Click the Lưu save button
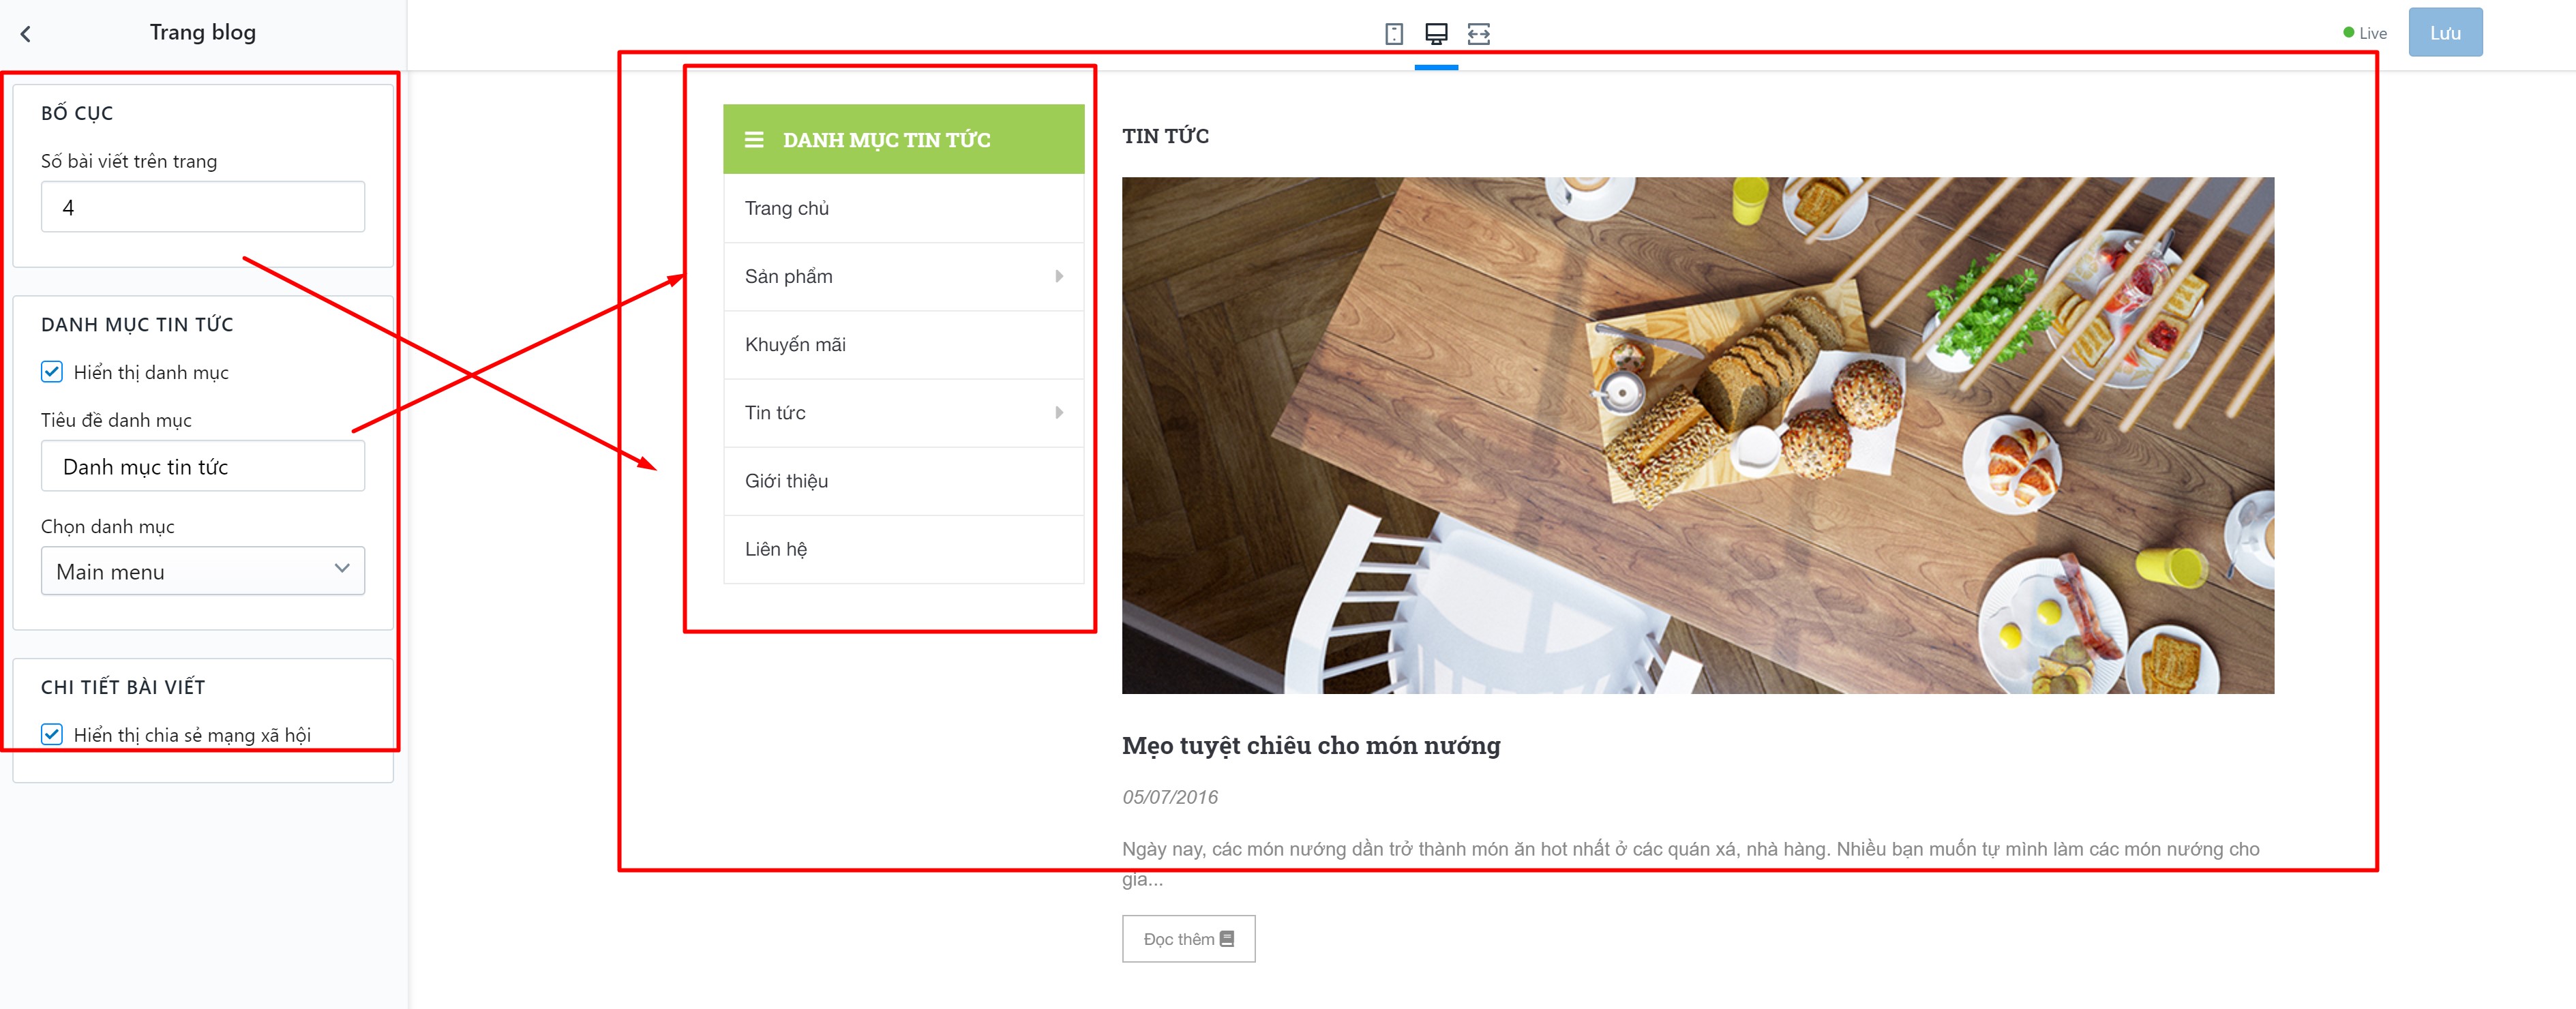Screen dimensions: 2576x1009 (x=2445, y=33)
